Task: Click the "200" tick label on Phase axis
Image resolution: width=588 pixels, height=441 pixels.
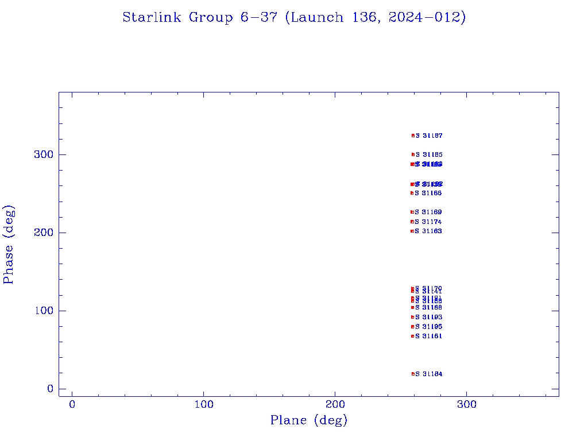Action: pos(44,233)
